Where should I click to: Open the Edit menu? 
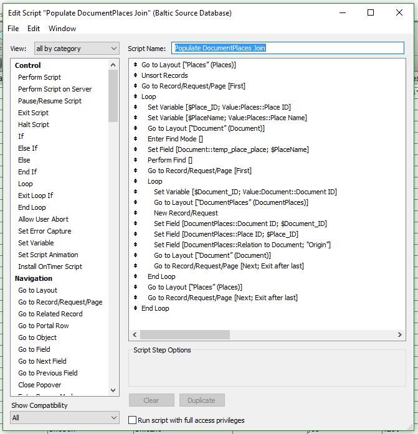(34, 29)
